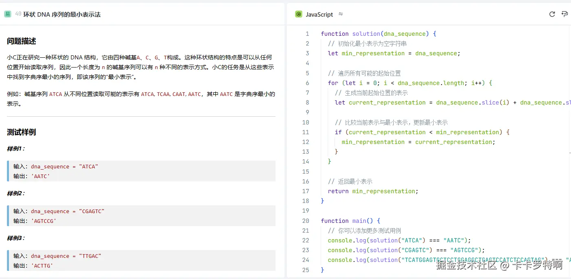This screenshot has width=571, height=279.
Task: Click the empty editor line 15
Action: click(x=408, y=172)
